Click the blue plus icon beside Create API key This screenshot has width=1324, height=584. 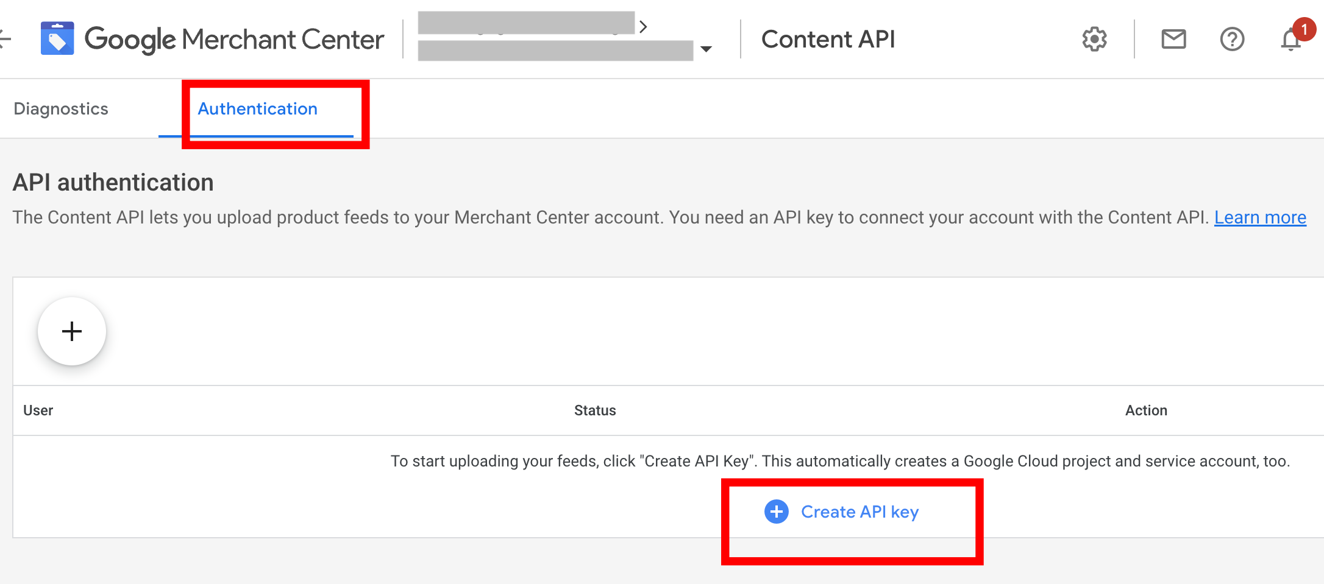pyautogui.click(x=777, y=512)
